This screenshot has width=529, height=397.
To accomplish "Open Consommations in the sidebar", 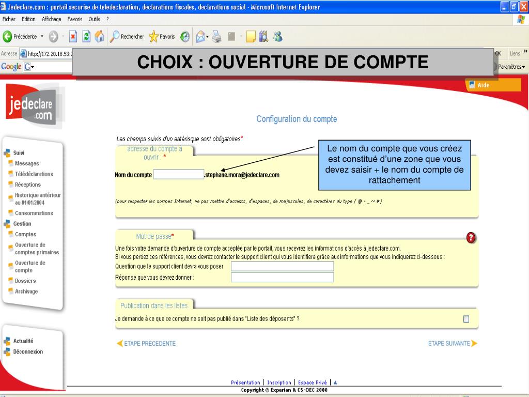I will (34, 213).
